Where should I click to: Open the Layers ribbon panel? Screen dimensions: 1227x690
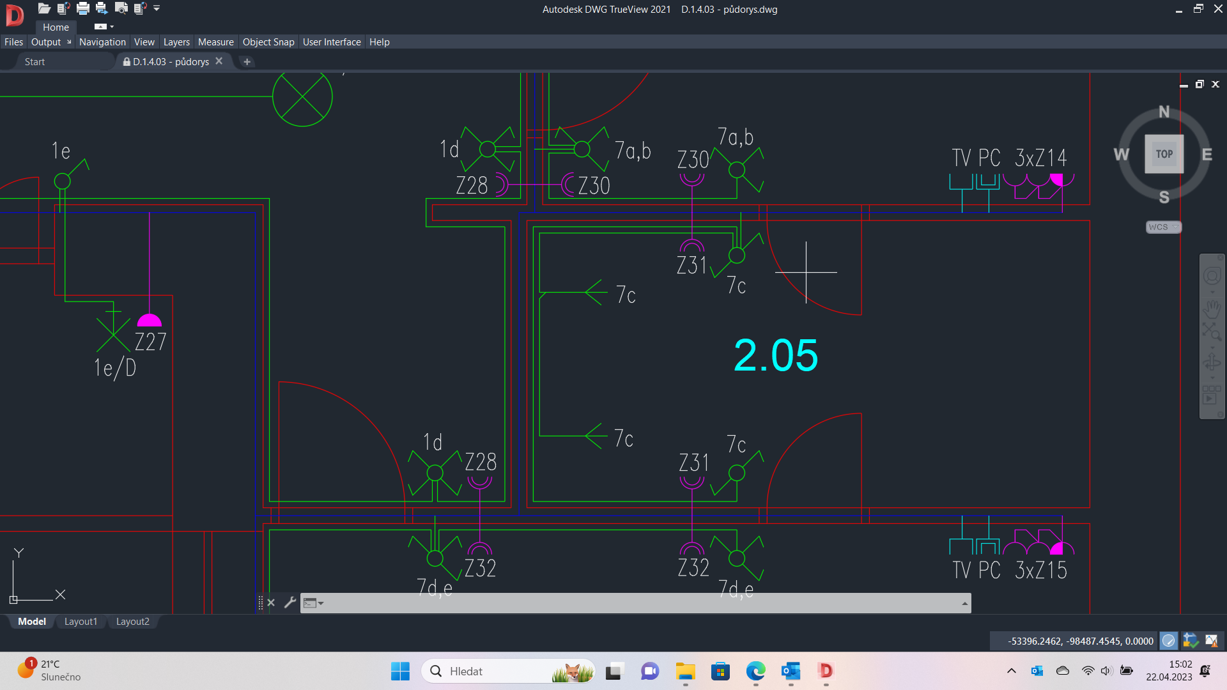tap(176, 42)
